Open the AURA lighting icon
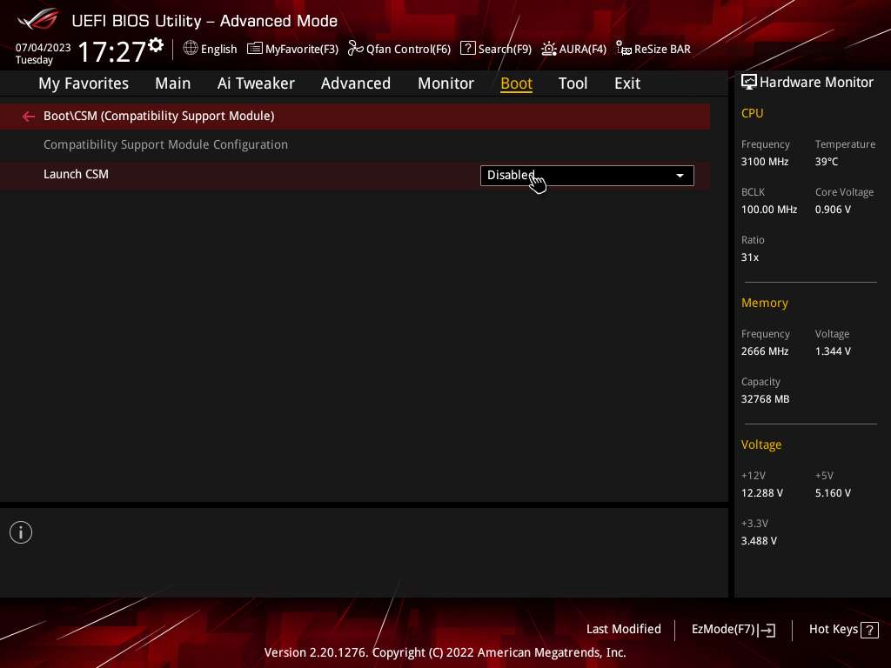The height and width of the screenshot is (668, 891). click(x=549, y=49)
